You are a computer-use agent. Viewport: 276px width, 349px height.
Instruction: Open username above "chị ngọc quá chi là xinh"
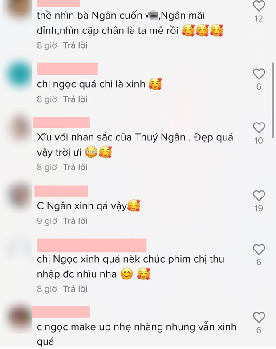(x=68, y=69)
